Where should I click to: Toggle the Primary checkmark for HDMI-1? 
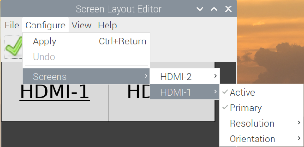click(x=245, y=108)
